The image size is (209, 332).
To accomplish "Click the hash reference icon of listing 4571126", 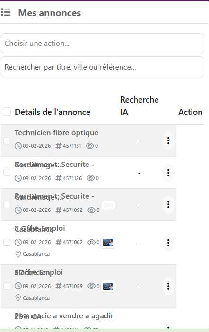I will click(x=59, y=178).
